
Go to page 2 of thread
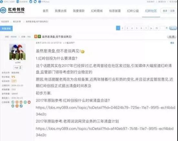click(x=122, y=28)
